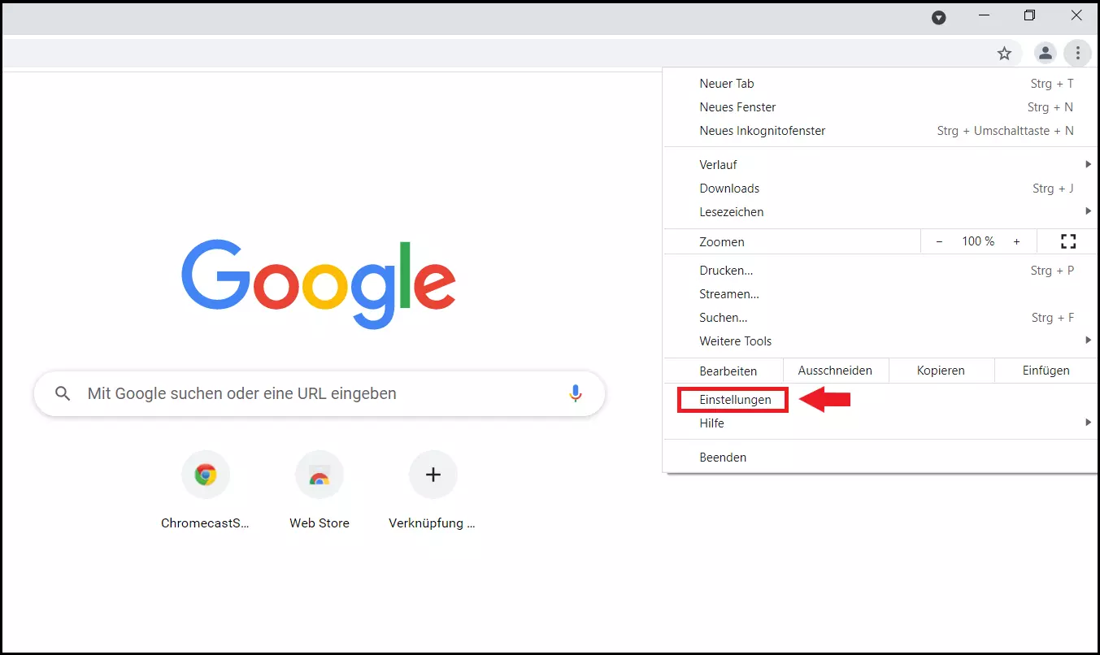Screen dimensions: 1100x655
Task: Click the dark circular dropdown icon in title bar
Action: click(x=939, y=17)
